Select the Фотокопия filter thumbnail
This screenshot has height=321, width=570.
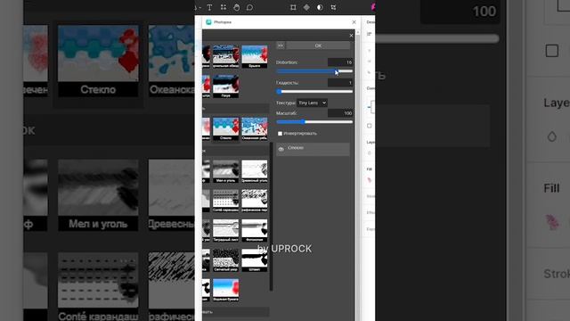click(x=255, y=230)
